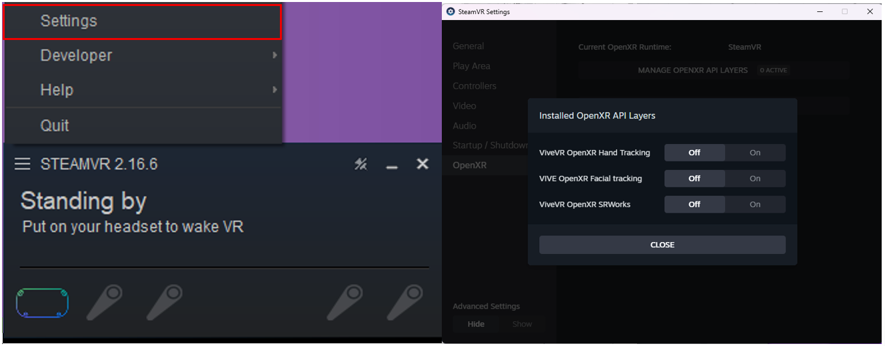Open the Developer submenu
The height and width of the screenshot is (346, 885).
(x=143, y=56)
